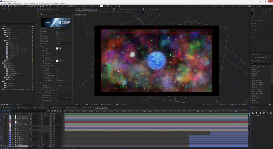Go to the Home screen icon
Image resolution: width=273 pixels, height=149 pixels.
(2, 6)
